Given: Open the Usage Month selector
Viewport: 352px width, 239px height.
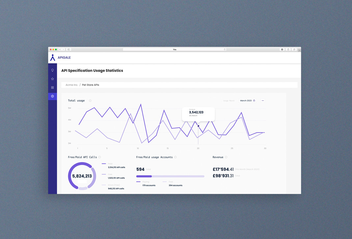Looking at the screenshot, I should 229,101.
